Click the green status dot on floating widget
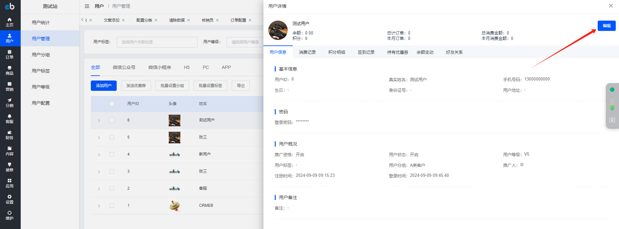Viewport: 619px width, 229px height. click(612, 90)
